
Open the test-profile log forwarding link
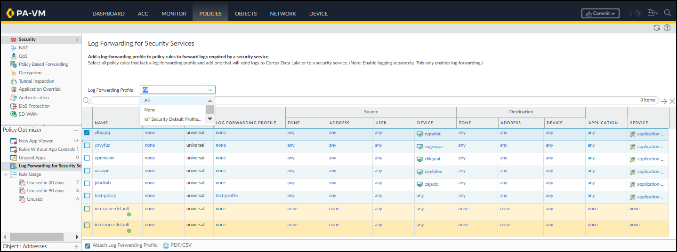click(226, 196)
